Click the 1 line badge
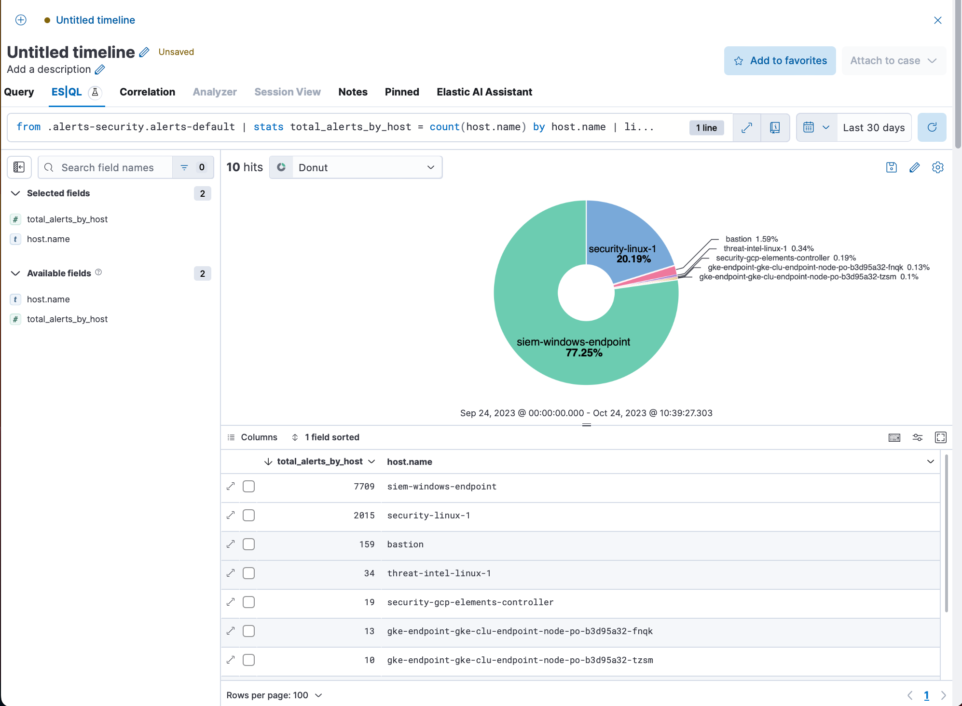This screenshot has height=706, width=962. click(x=706, y=128)
